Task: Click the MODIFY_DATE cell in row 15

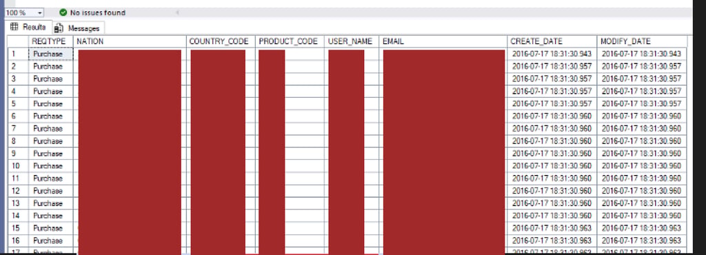Action: click(x=642, y=228)
